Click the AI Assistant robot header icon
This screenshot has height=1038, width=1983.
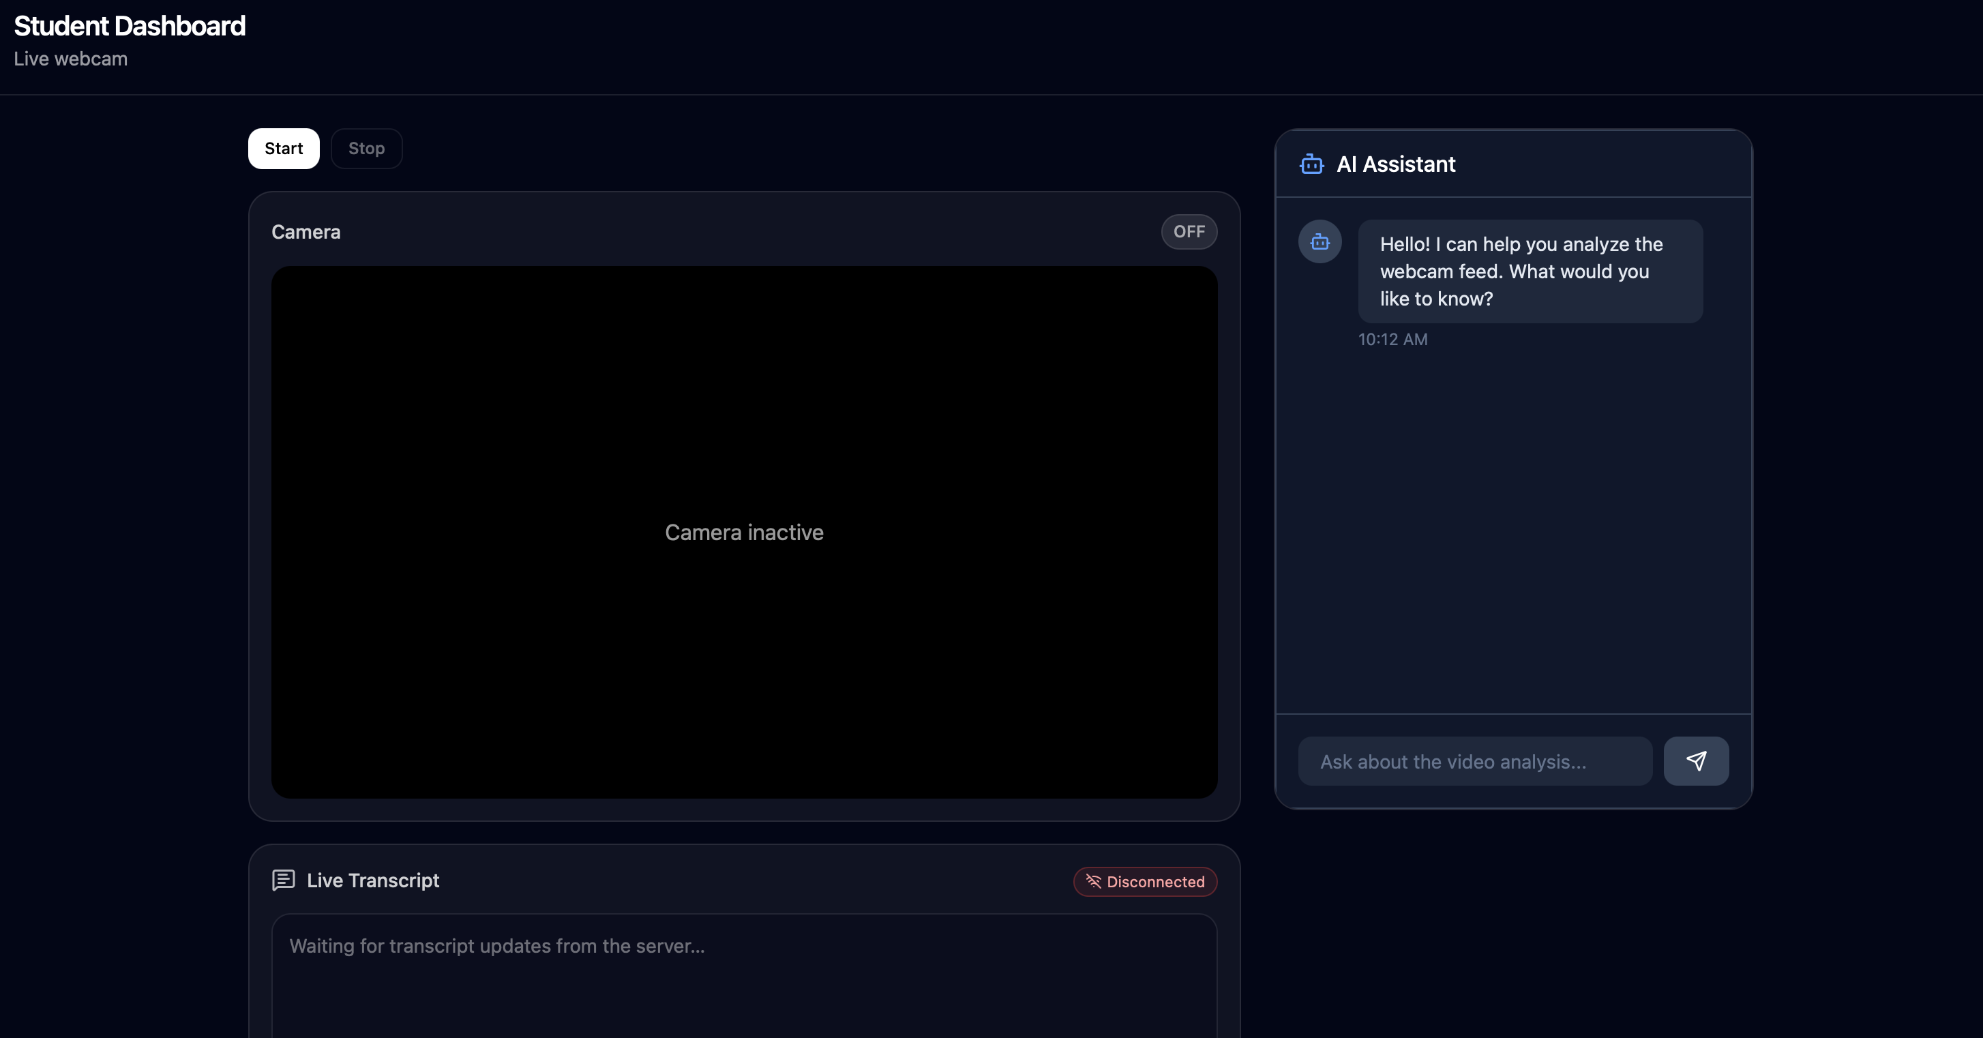[1311, 164]
